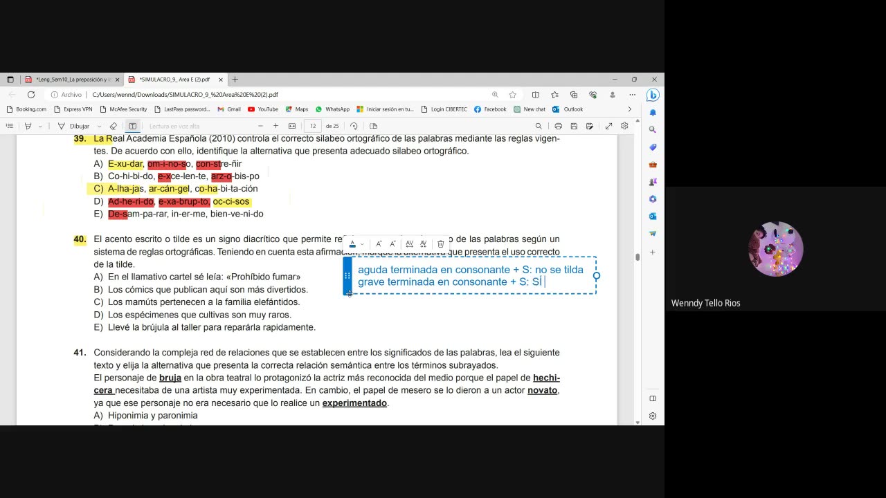Open Edge settings and more menu
This screenshot has width=886, height=498.
click(x=632, y=95)
